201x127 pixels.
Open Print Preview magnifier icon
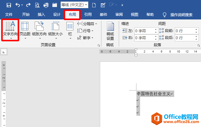click(37, 5)
